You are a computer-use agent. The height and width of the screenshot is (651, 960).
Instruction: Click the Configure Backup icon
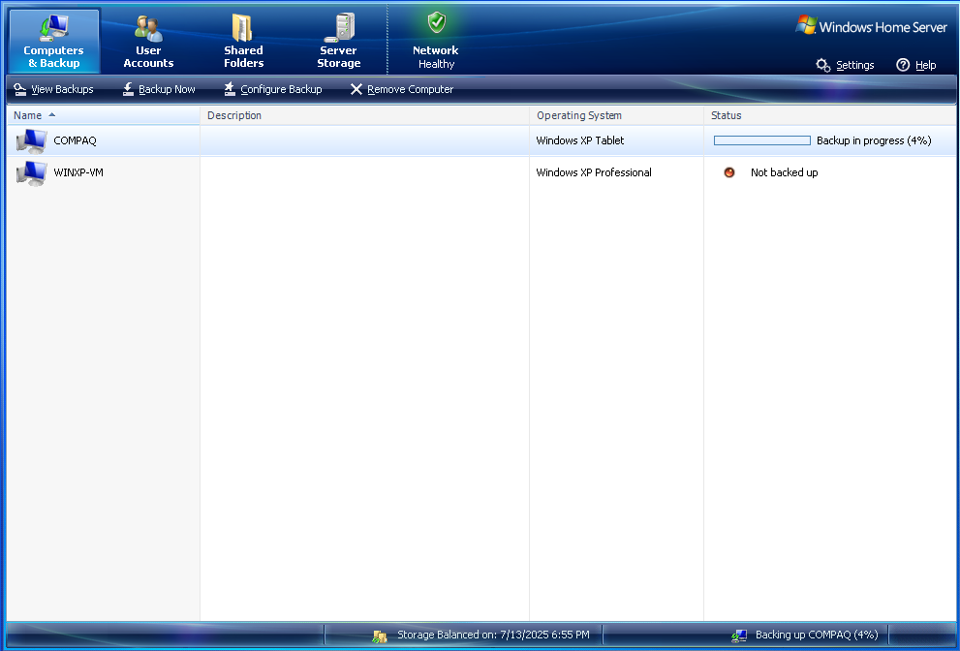tap(230, 89)
